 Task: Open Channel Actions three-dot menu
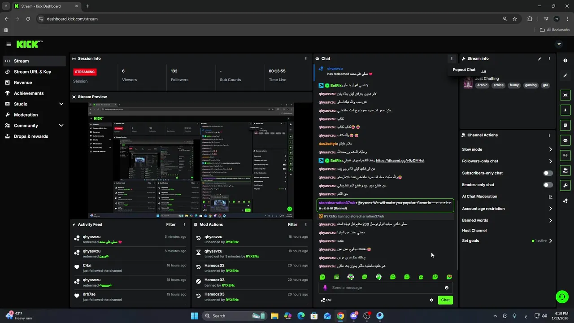click(549, 135)
